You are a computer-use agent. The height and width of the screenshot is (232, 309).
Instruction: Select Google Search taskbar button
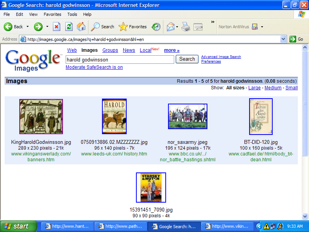pos(174,226)
